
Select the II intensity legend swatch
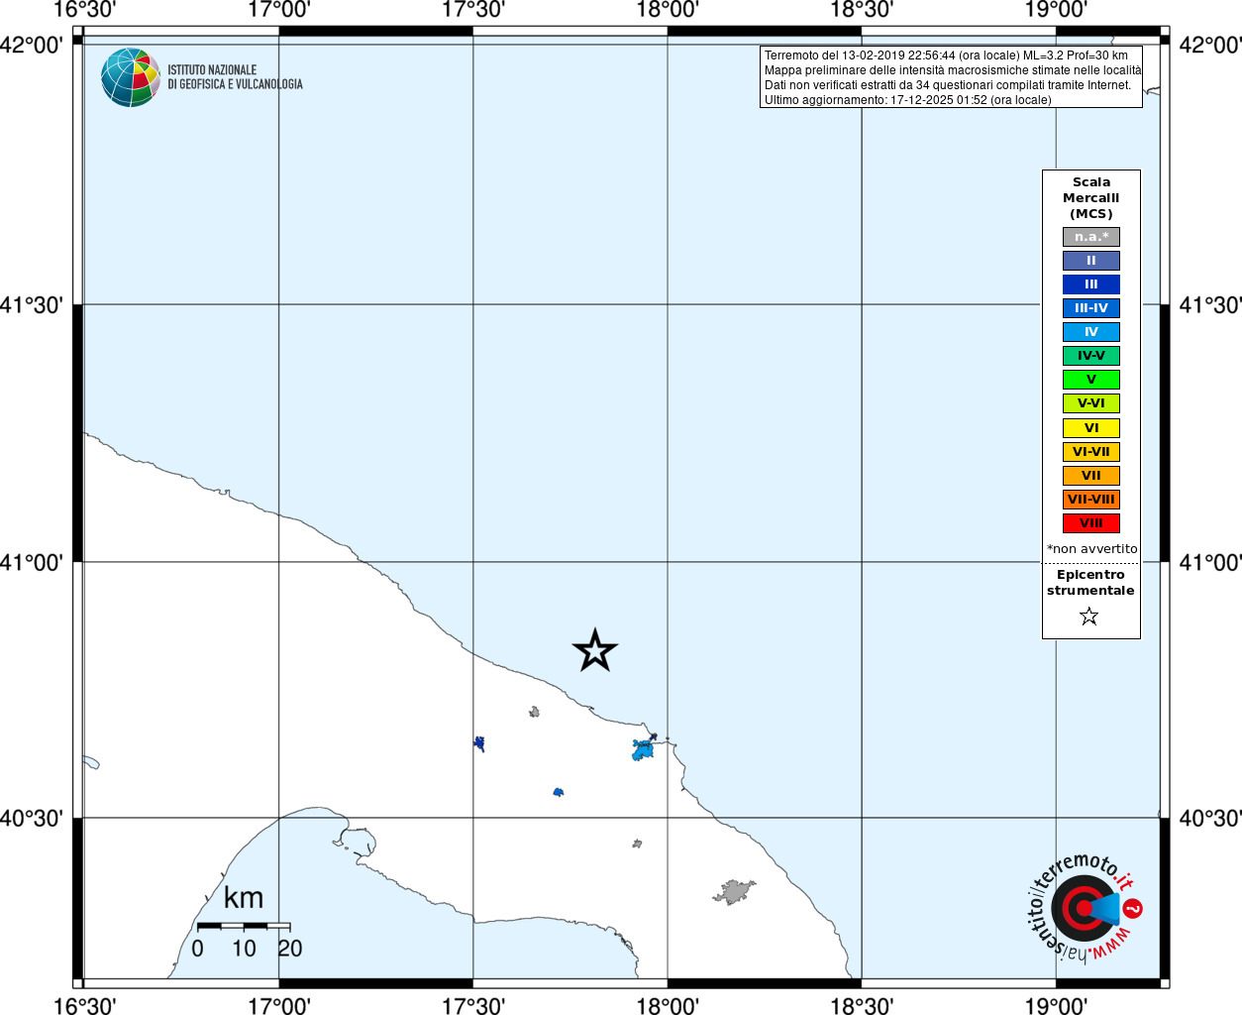pyautogui.click(x=1091, y=261)
